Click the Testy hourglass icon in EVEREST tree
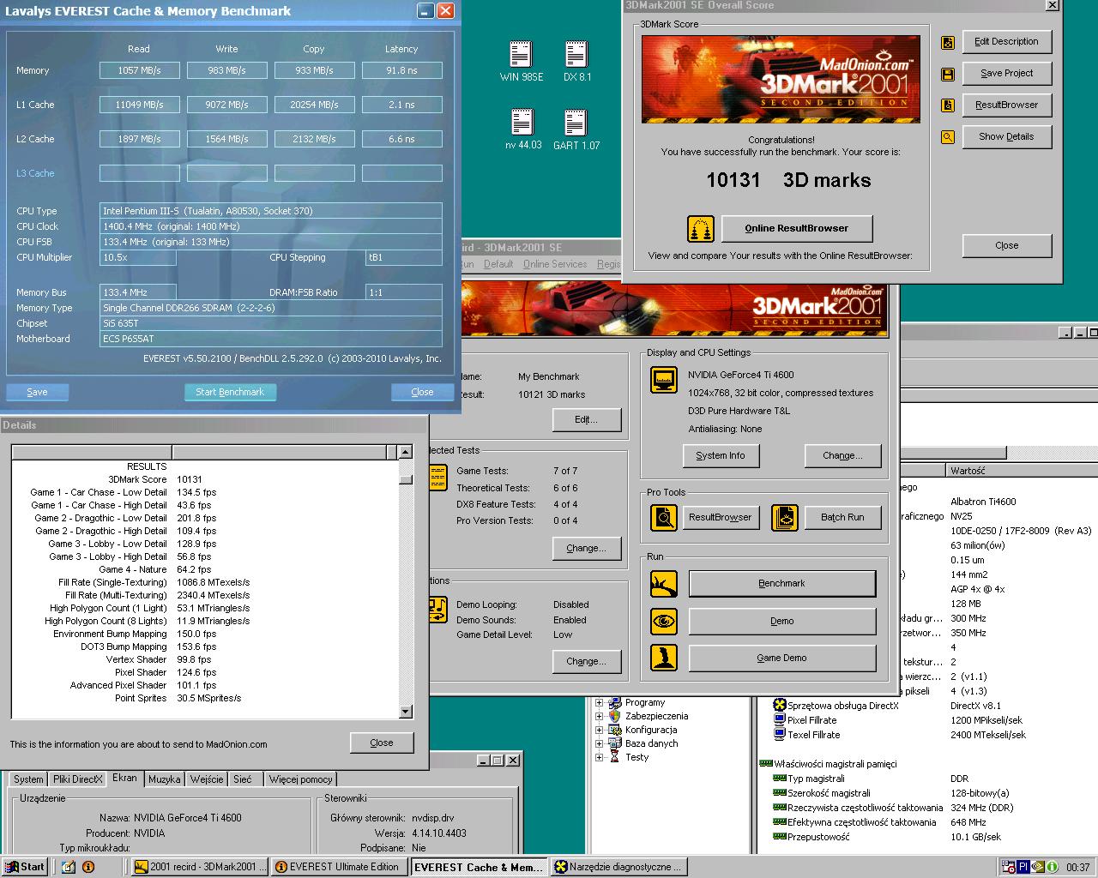Screen dimensions: 1098x878 coord(614,757)
